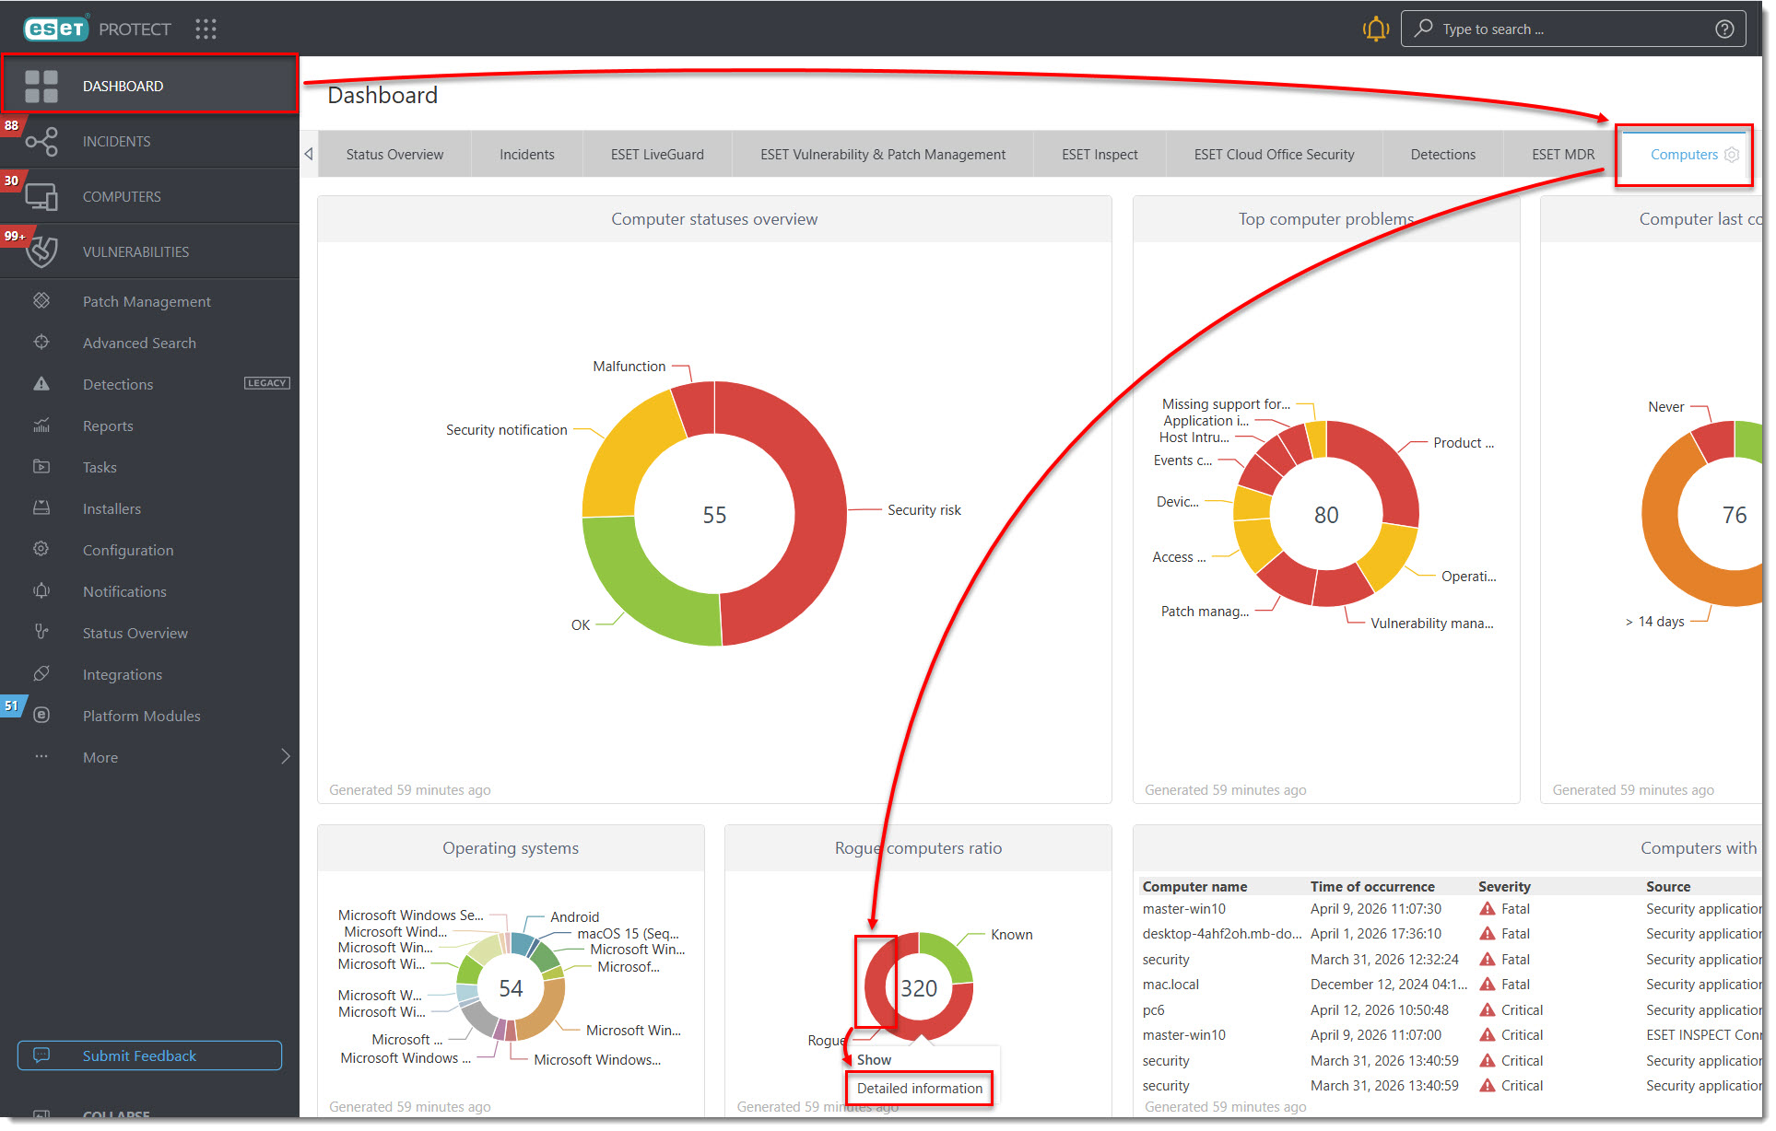
Task: Open the app grid launcher icon
Action: point(206,29)
